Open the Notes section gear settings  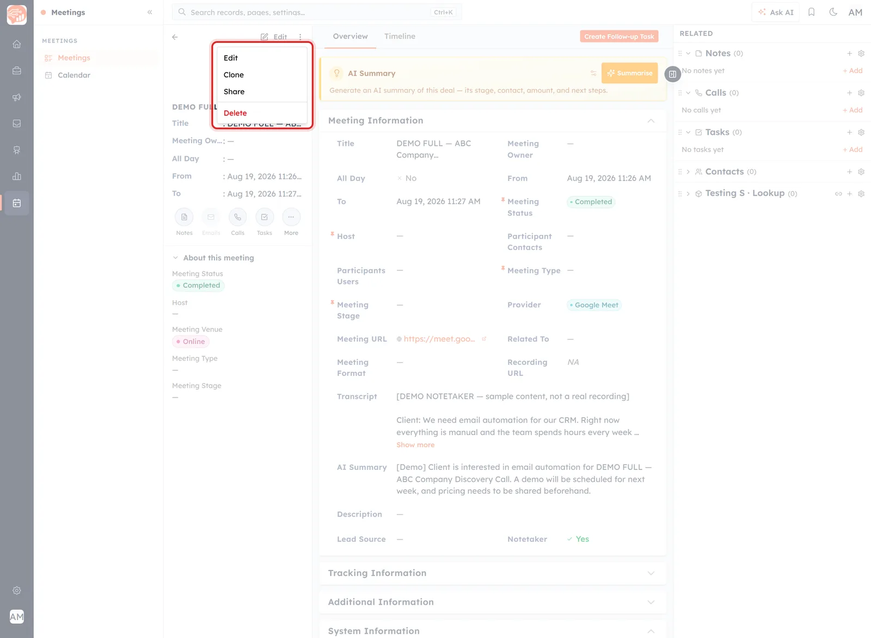click(x=861, y=53)
